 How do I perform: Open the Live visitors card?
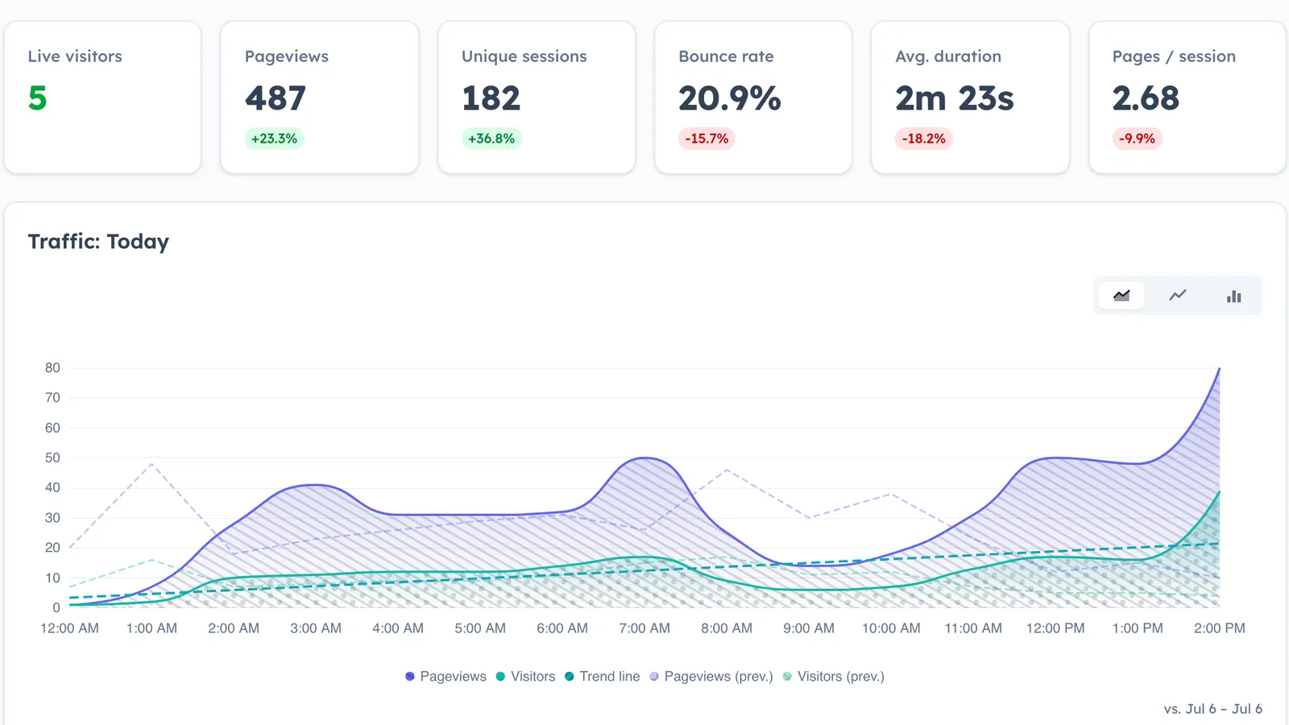[x=102, y=97]
